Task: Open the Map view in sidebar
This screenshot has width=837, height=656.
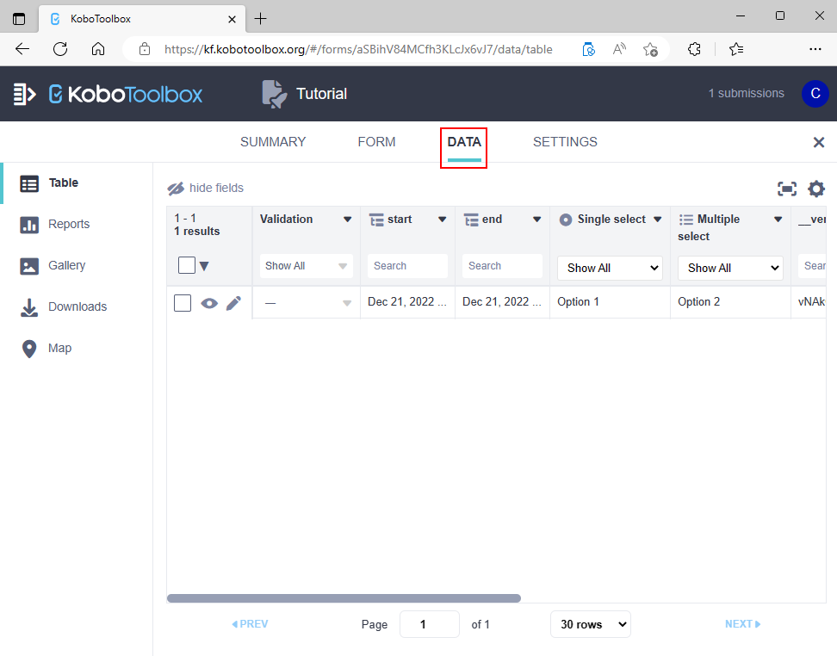Action: pyautogui.click(x=59, y=349)
